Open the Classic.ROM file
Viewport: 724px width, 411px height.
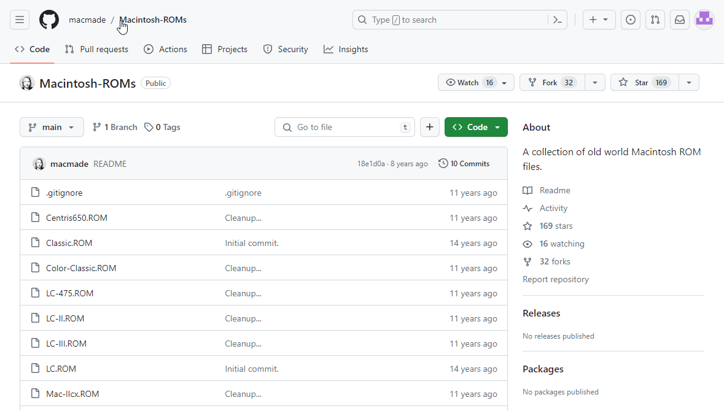point(69,243)
